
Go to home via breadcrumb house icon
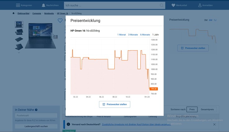click(13, 13)
